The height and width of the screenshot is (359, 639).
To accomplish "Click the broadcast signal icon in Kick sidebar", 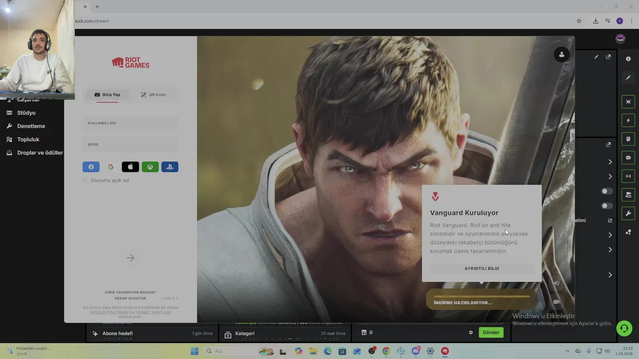I will coord(628,176).
